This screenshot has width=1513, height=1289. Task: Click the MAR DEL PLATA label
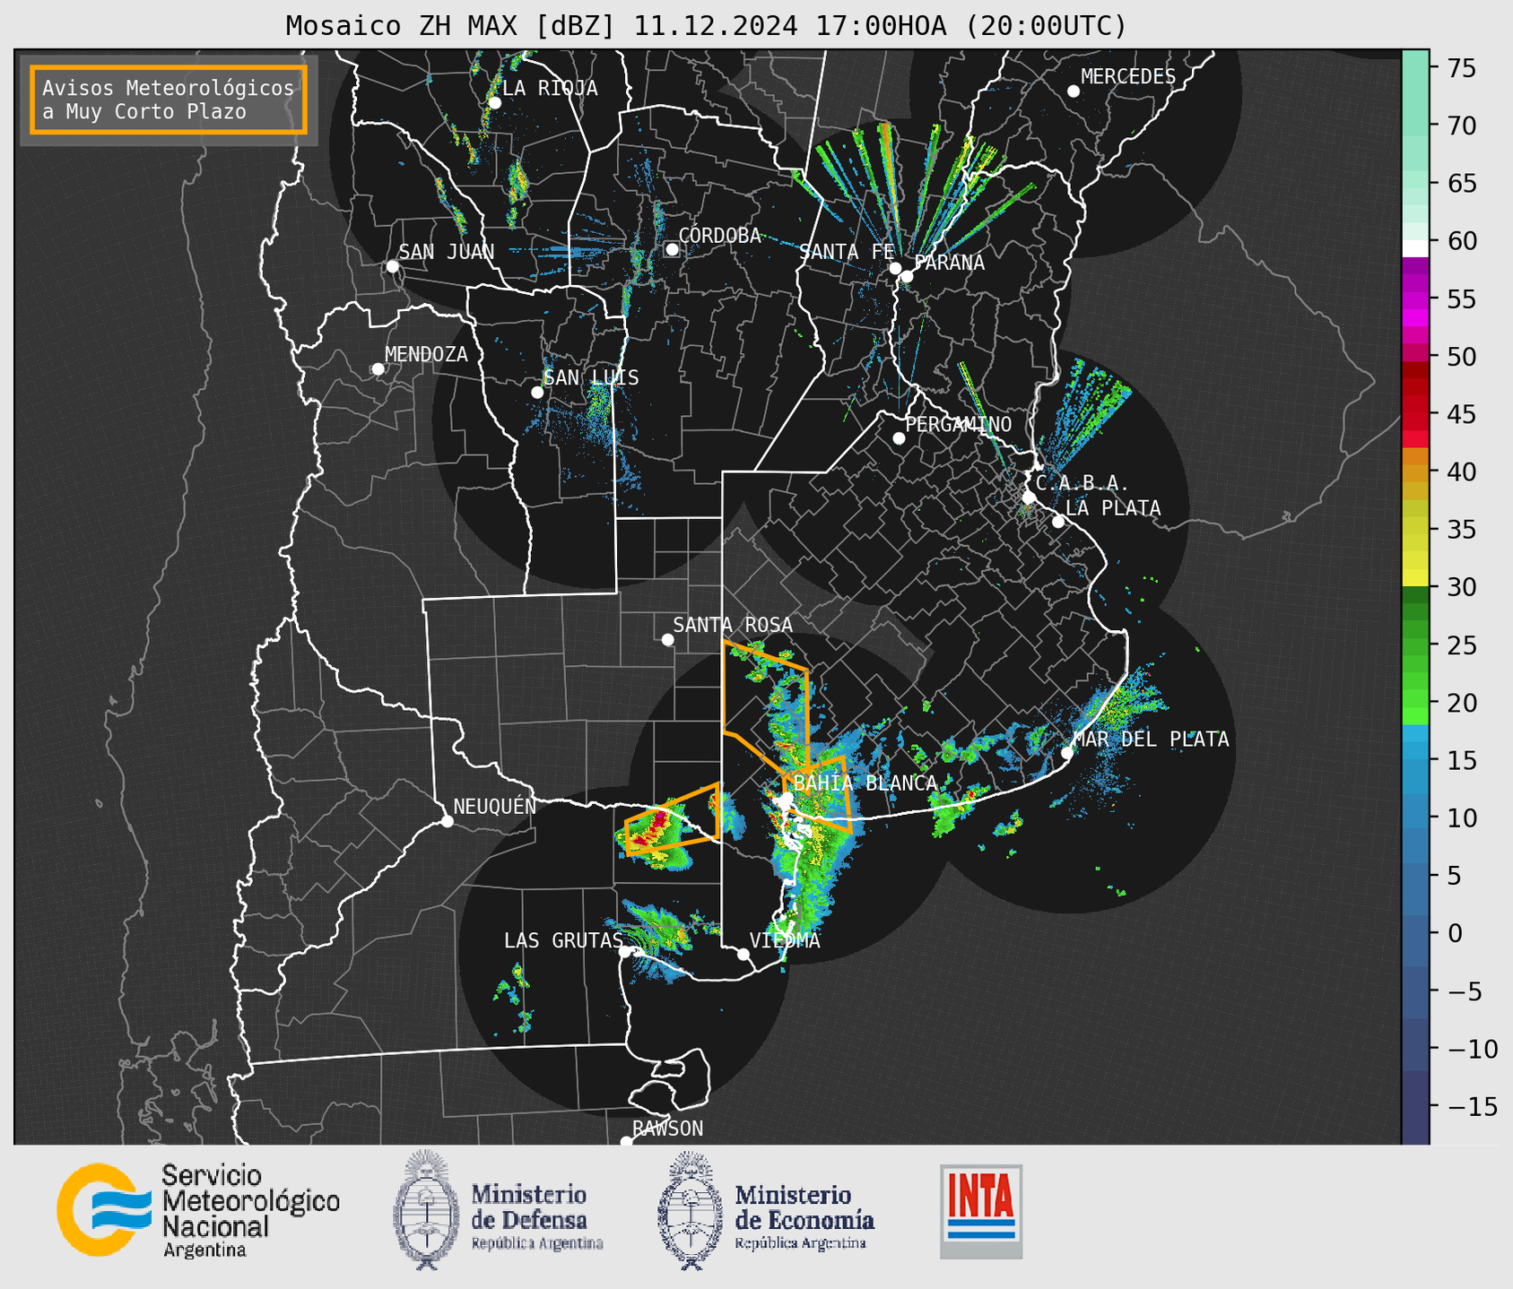point(1151,740)
